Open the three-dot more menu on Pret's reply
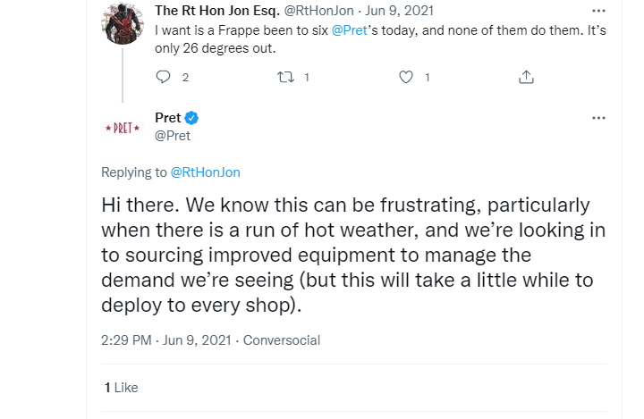 (x=598, y=118)
